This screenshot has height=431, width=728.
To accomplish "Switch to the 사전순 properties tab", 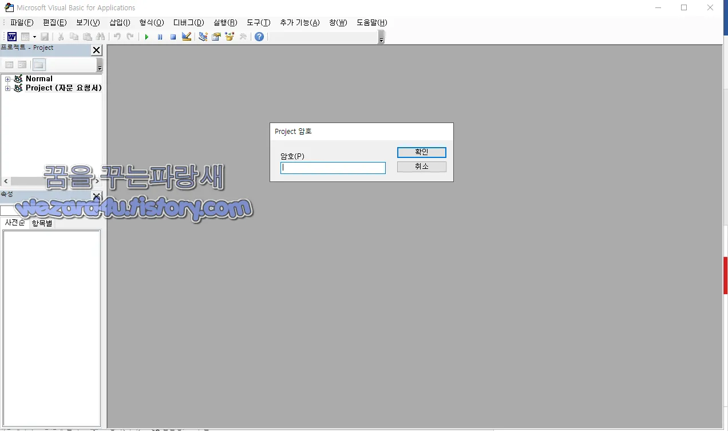I will [x=15, y=223].
